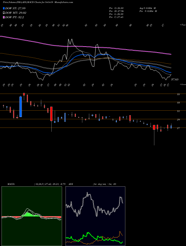Click the 'Pre L: 26.83' value
The width and height of the screenshot is (186, 246).
tap(116, 14)
